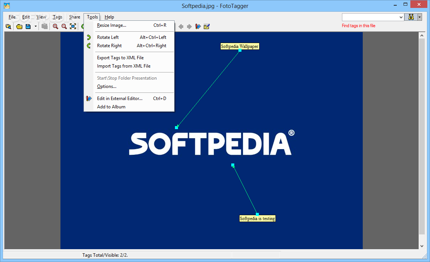430x262 pixels.
Task: Open the File menu
Action: point(12,17)
